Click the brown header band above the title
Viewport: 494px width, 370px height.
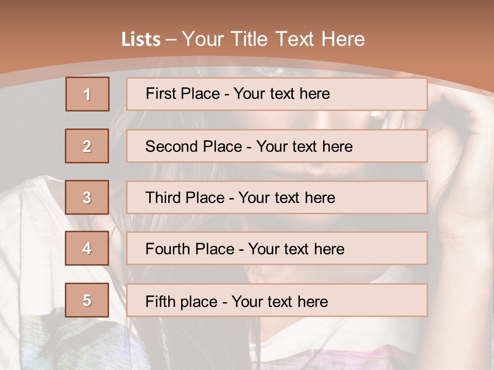click(x=247, y=13)
